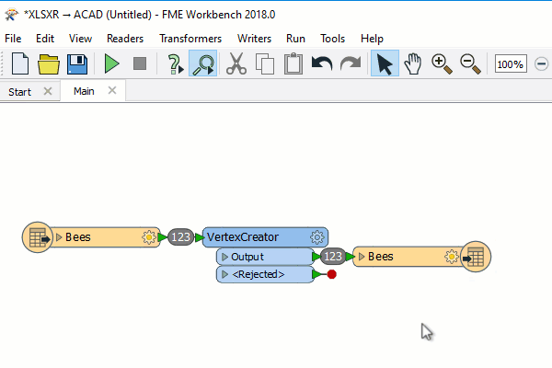552x368 pixels.
Task: Open VertexCreator parameters gear icon
Action: [x=316, y=237]
